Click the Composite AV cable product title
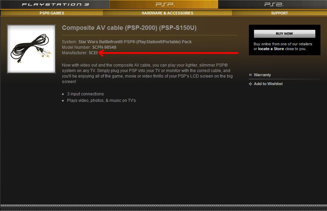The image size is (327, 211). 129,28
